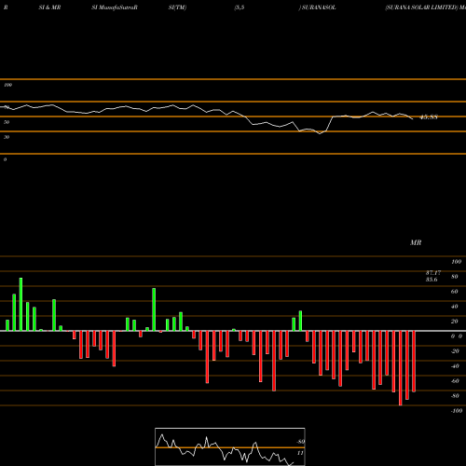Image resolution: width=466 pixels, height=466 pixels.
Task: Click the -40 label on MR axis
Action: (455, 366)
